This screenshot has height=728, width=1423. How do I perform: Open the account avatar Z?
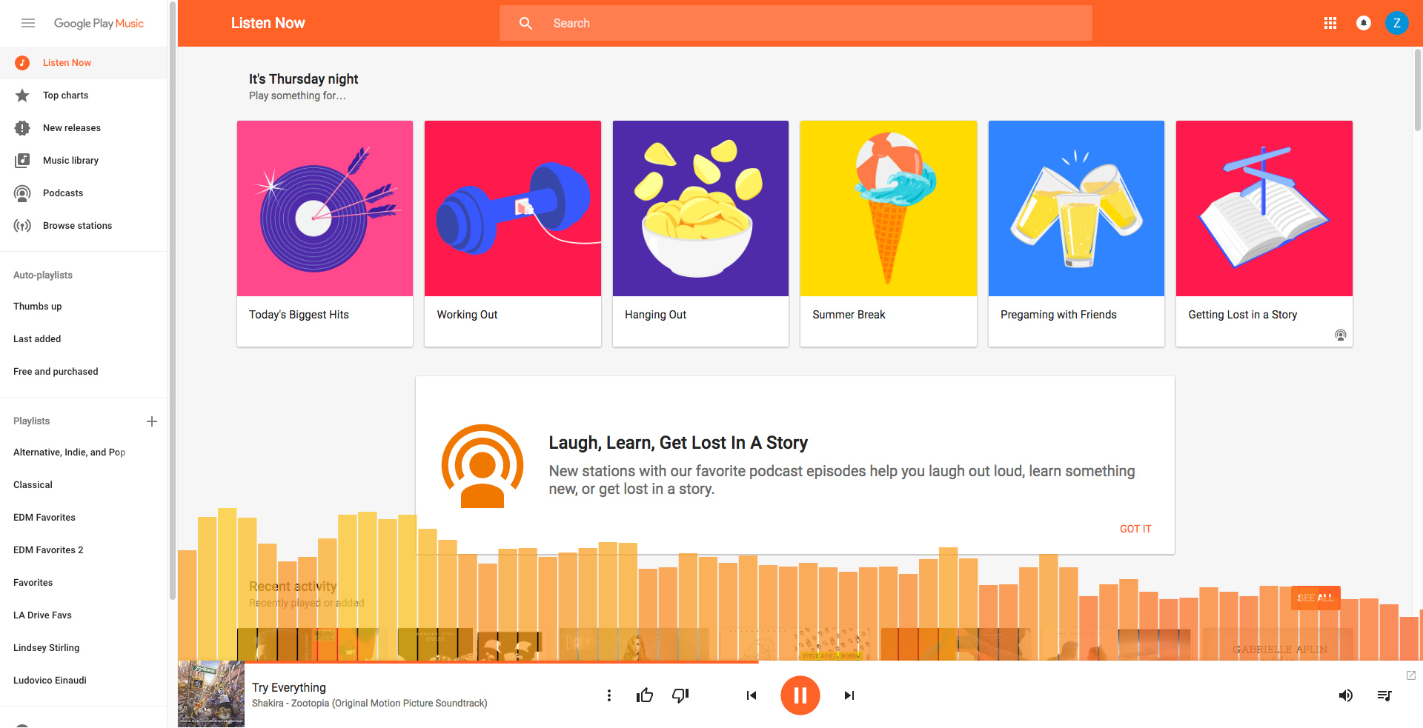pyautogui.click(x=1397, y=23)
